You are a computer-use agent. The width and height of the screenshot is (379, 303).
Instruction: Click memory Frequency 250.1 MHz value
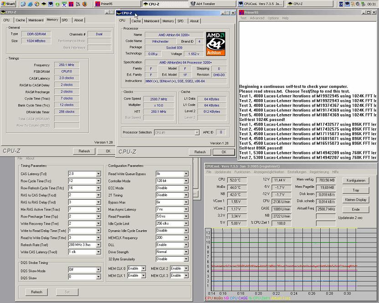point(67,65)
